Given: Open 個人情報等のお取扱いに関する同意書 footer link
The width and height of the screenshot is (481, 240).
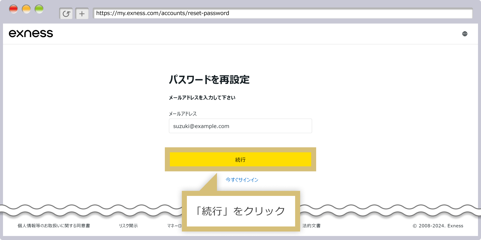Looking at the screenshot, I should coord(54,226).
